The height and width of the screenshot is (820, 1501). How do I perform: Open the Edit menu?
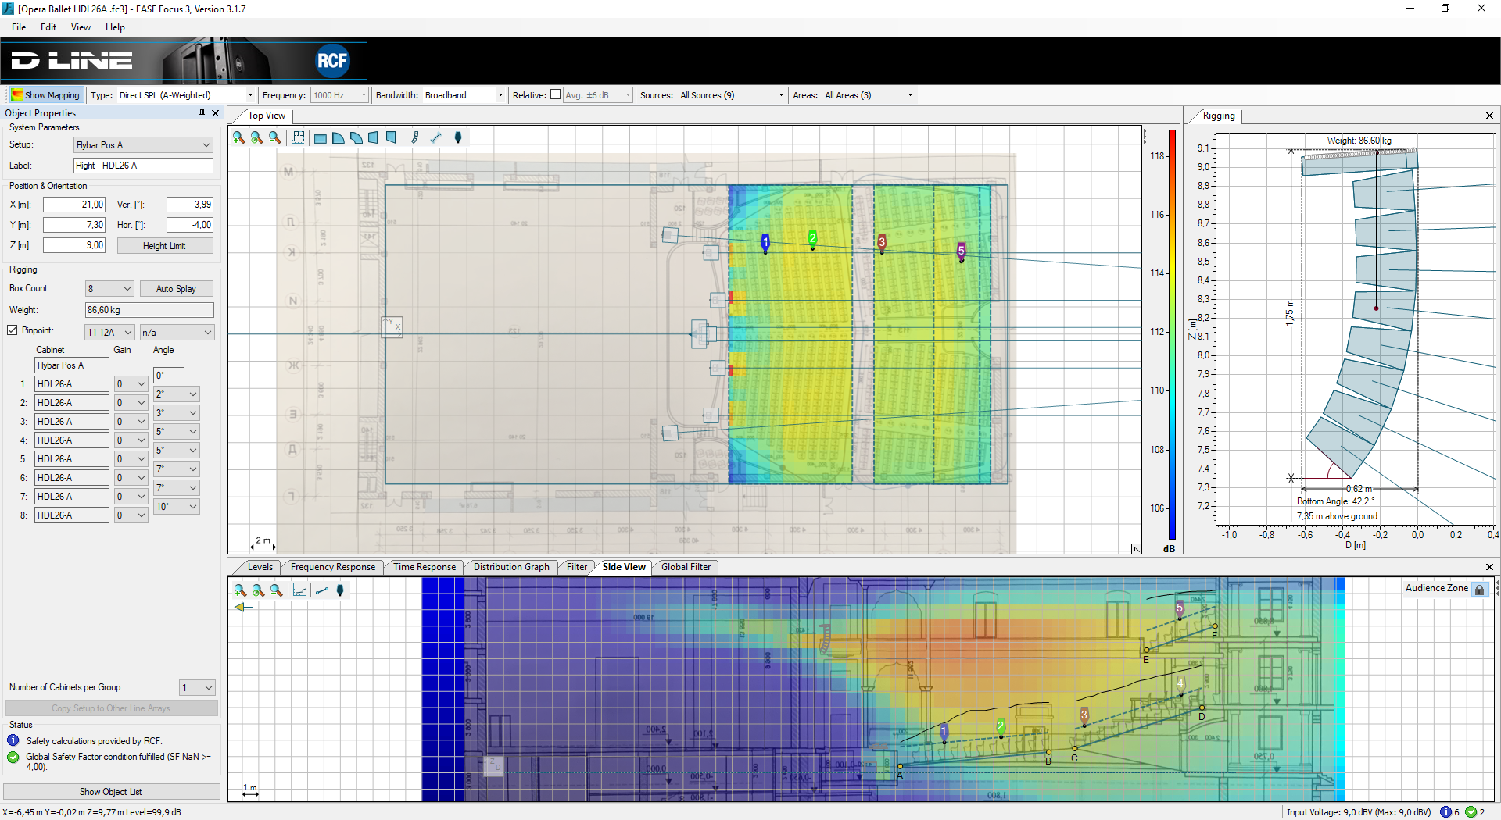48,27
